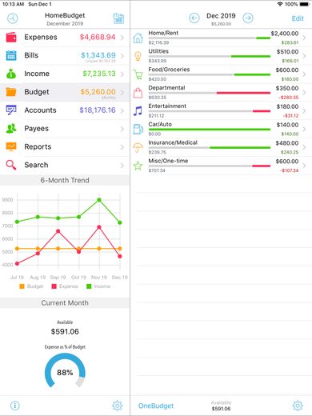Tap the Entertainment $180.00 amount
312x416 pixels.
click(287, 106)
